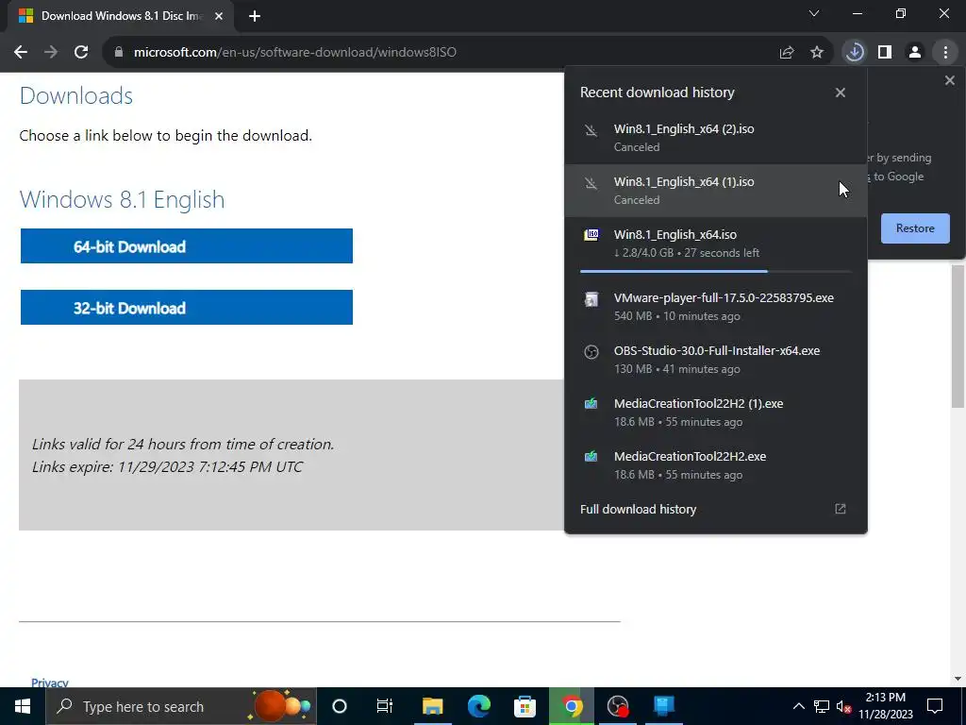Share this page using the share icon

tap(787, 53)
